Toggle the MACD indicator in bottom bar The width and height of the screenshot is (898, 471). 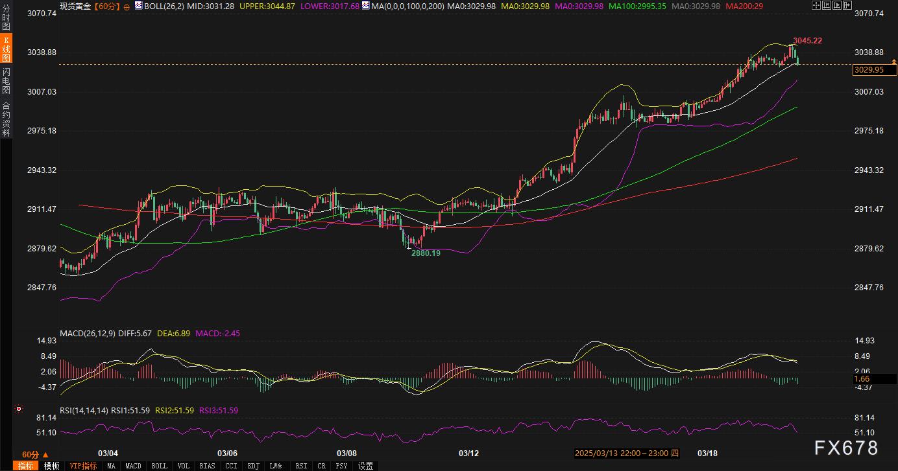pyautogui.click(x=133, y=466)
